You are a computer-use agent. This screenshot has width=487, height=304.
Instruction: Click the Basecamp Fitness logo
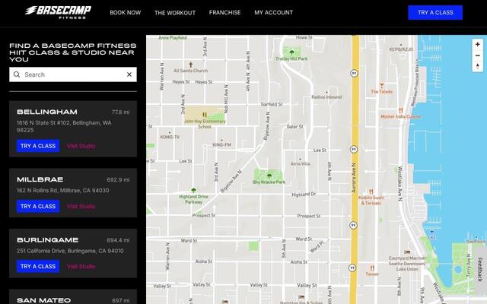58,12
